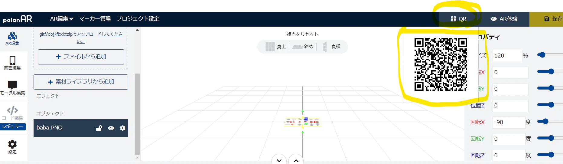Click the 回転X label

tap(477, 122)
